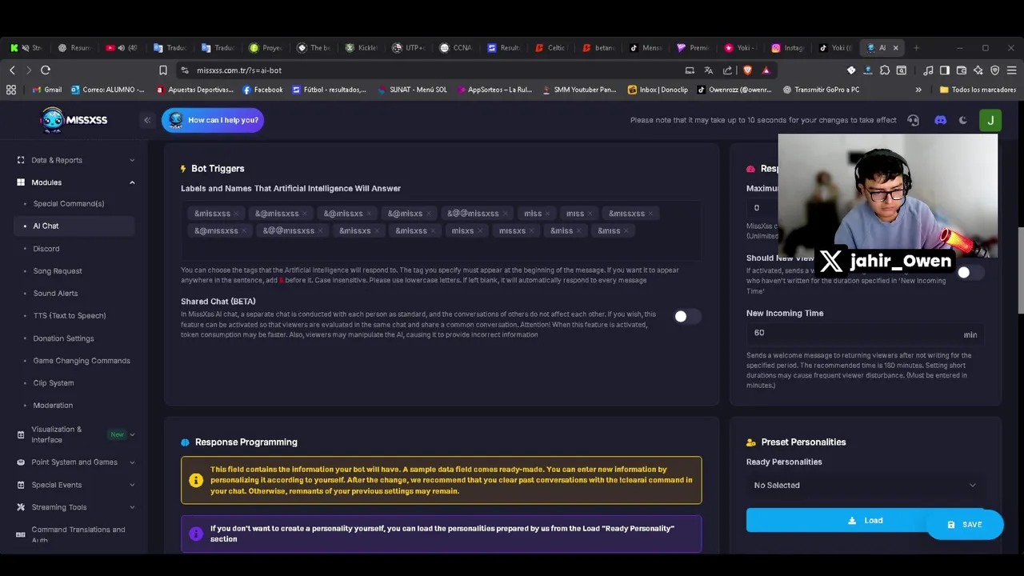Click the page vertical scrollbar
The image size is (1024, 576).
1020,272
